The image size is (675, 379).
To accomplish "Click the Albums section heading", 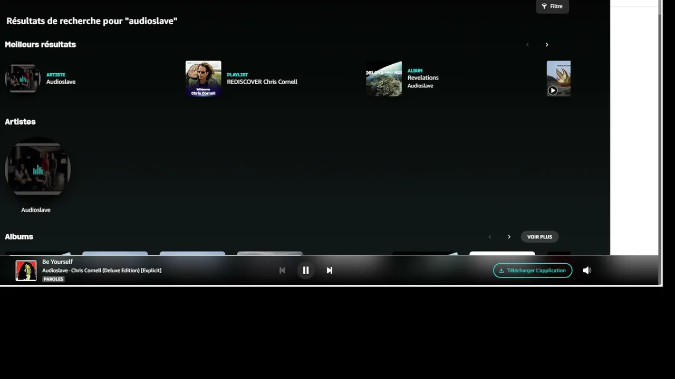I will coord(19,237).
